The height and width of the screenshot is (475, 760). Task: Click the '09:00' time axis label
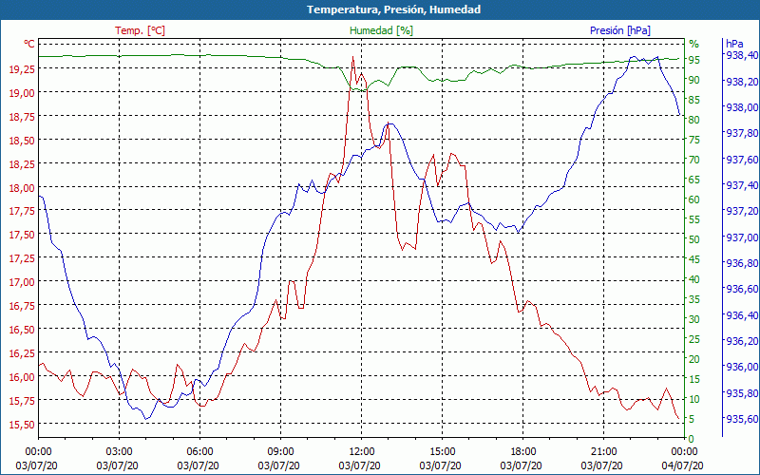280,452
